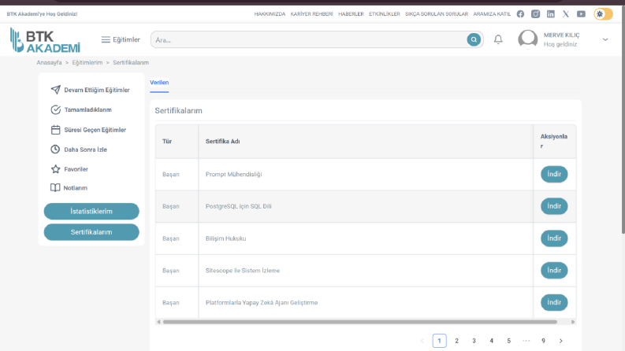This screenshot has width=625, height=351.
Task: Download Sitescope ile Sistem İzleme certificate
Action: 554,270
